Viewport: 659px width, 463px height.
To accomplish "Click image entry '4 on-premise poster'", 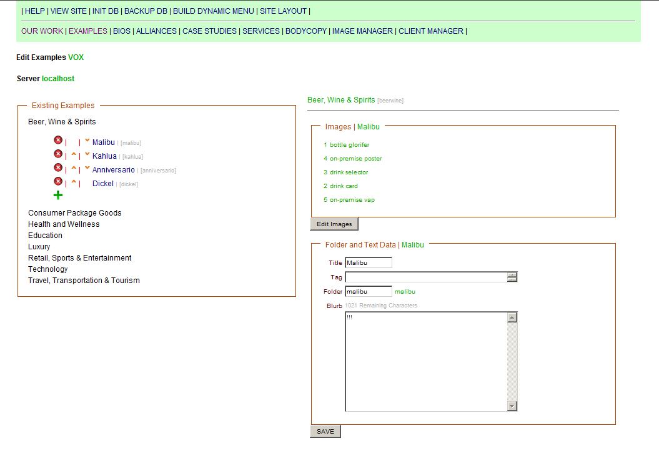I will point(353,159).
